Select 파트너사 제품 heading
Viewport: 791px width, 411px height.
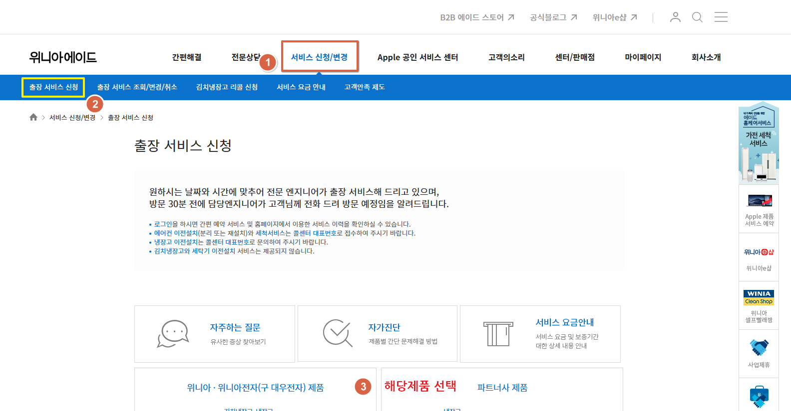click(502, 388)
